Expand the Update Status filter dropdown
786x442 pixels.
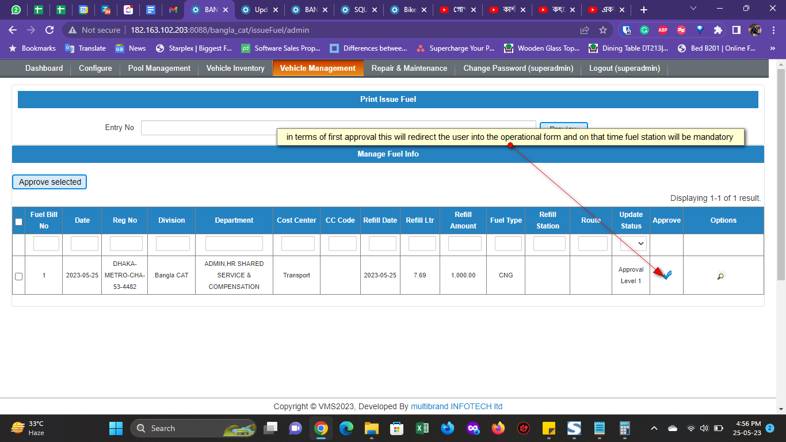[633, 244]
